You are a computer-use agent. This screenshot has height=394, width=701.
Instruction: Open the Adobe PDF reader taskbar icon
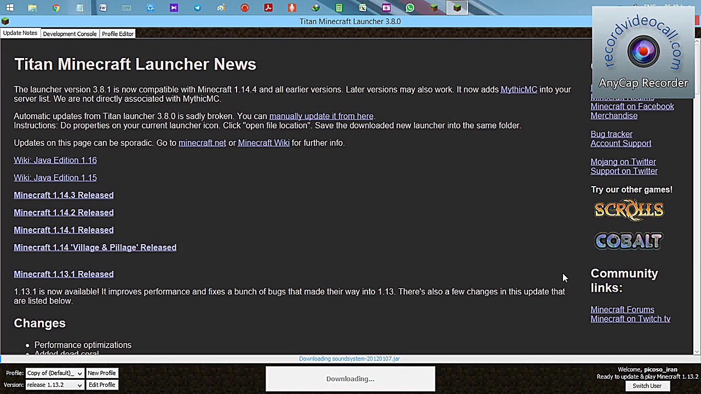[x=268, y=8]
